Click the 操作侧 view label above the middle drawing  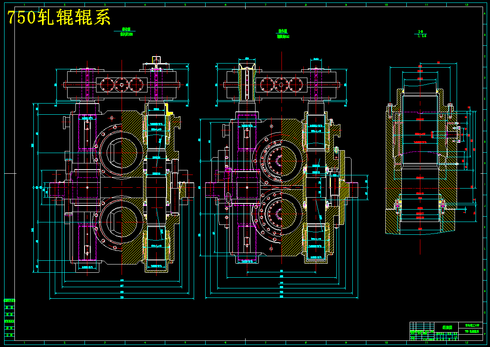[x=282, y=31]
